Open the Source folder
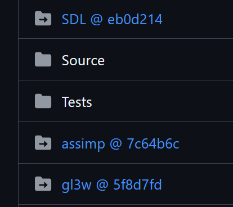Screen dimensions: 233x207 (x=83, y=61)
